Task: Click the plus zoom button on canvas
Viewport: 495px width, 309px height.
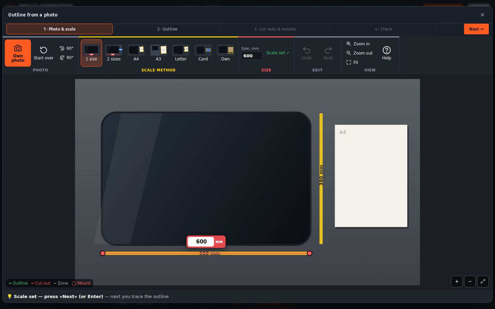Action: (457, 282)
